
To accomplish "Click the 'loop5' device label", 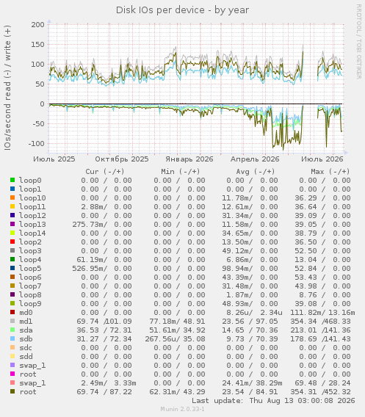I will 30,269.
